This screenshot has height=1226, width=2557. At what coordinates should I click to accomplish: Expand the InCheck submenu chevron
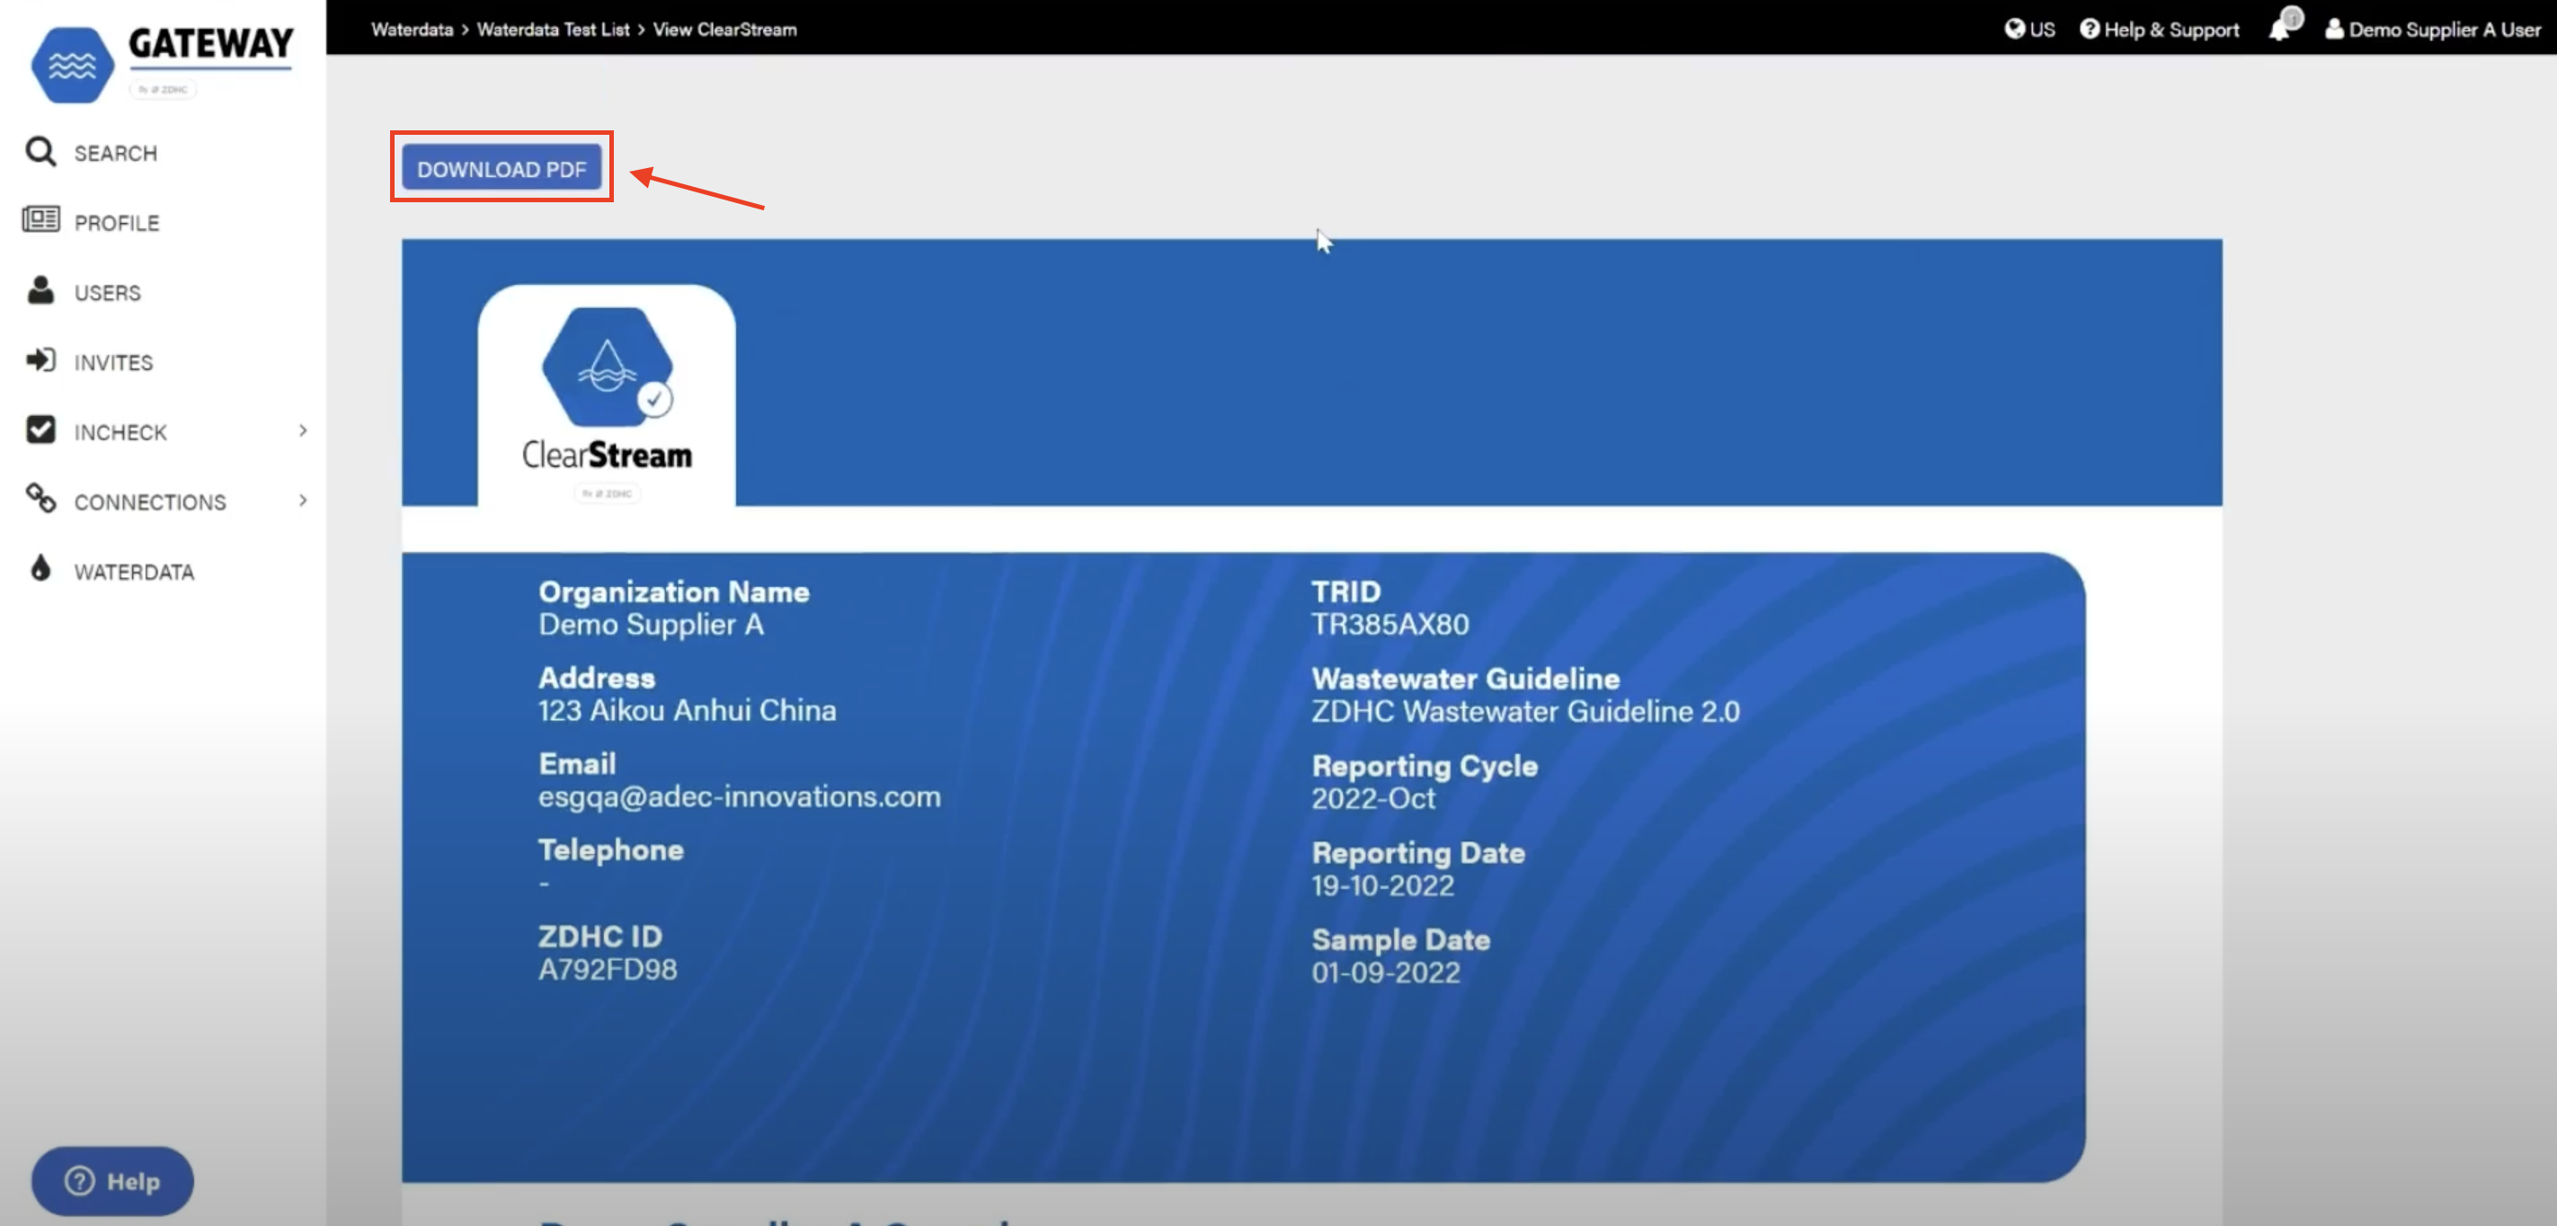pos(303,431)
